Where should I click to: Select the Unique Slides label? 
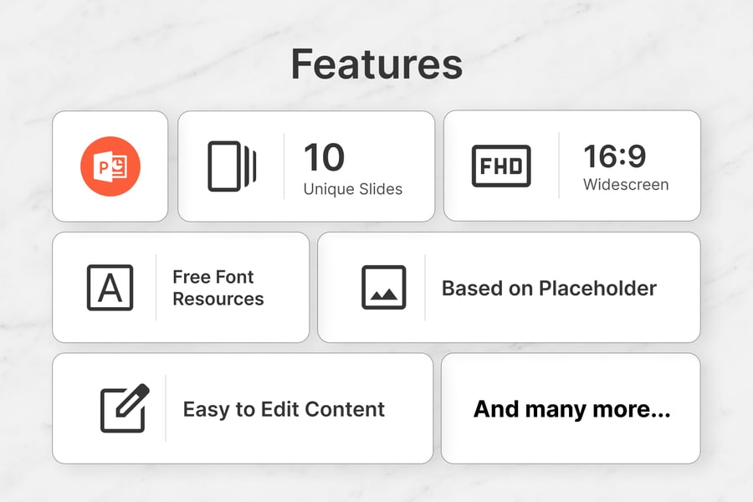click(x=352, y=189)
